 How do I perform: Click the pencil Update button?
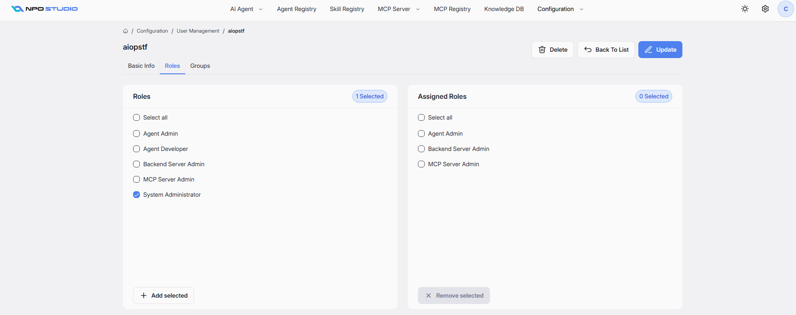pos(660,50)
